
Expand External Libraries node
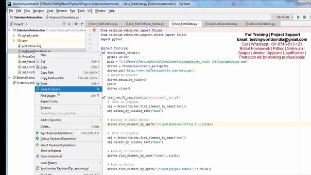[x=9, y=78]
